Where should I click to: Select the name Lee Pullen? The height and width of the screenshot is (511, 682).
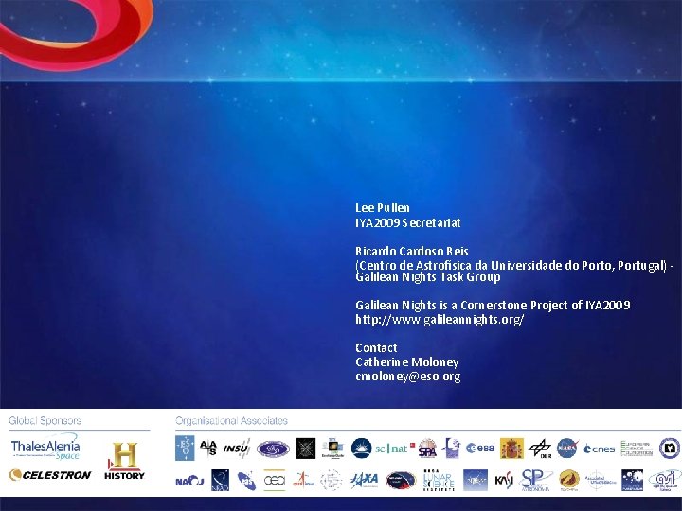(x=383, y=207)
